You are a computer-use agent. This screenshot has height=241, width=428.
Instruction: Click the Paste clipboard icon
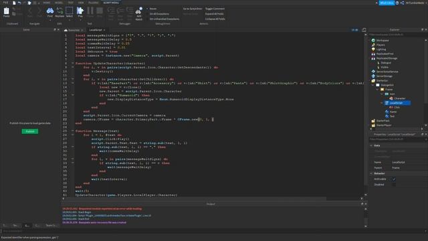tap(6, 11)
